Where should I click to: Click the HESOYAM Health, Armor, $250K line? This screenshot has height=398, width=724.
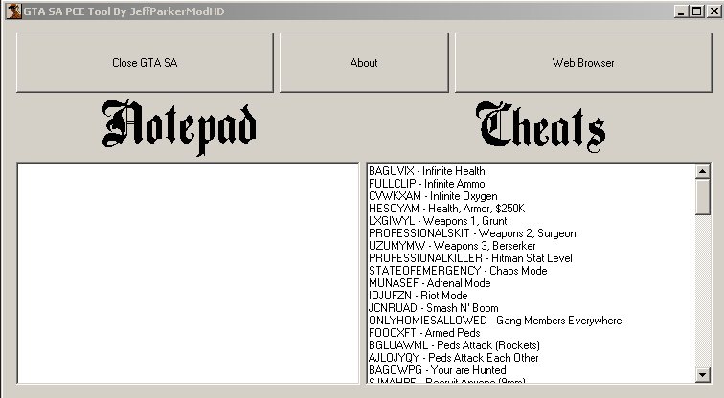[446, 209]
